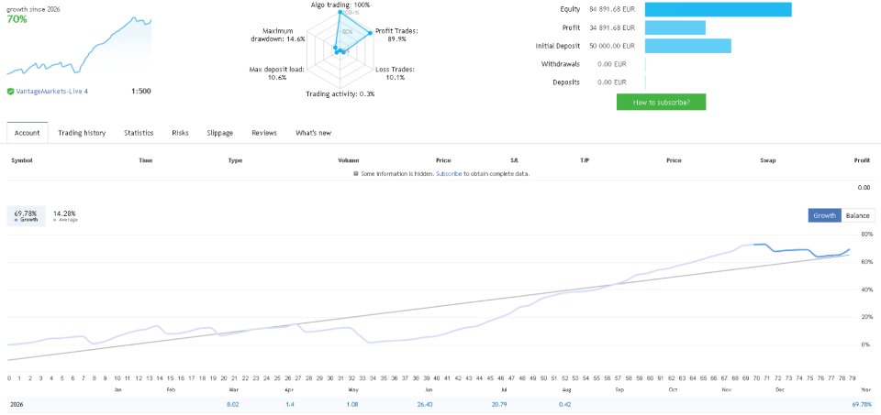Click the Time column header
Image resolution: width=881 pixels, height=415 pixels.
click(x=146, y=160)
